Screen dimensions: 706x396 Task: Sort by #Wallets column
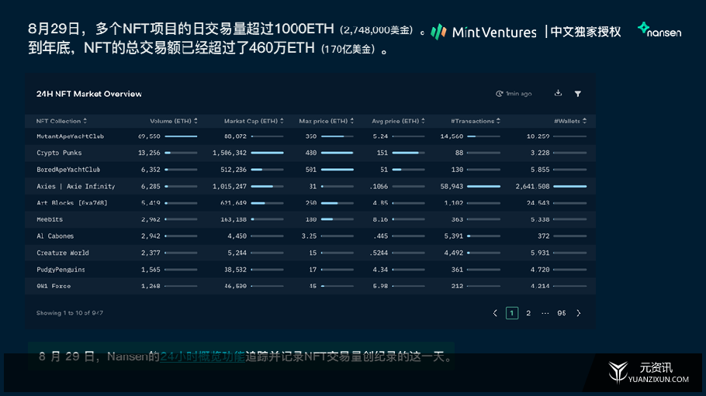[x=570, y=121]
